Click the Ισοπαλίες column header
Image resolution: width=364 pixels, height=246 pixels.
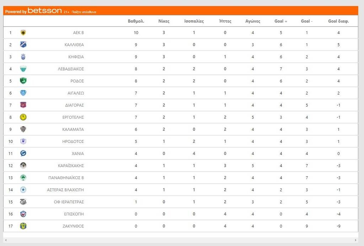pos(194,21)
